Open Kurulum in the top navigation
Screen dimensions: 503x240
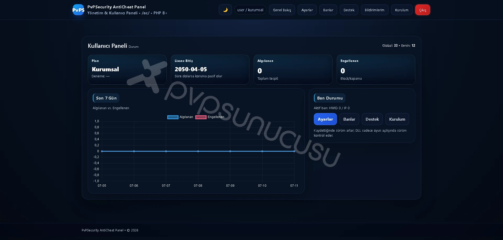(x=402, y=10)
